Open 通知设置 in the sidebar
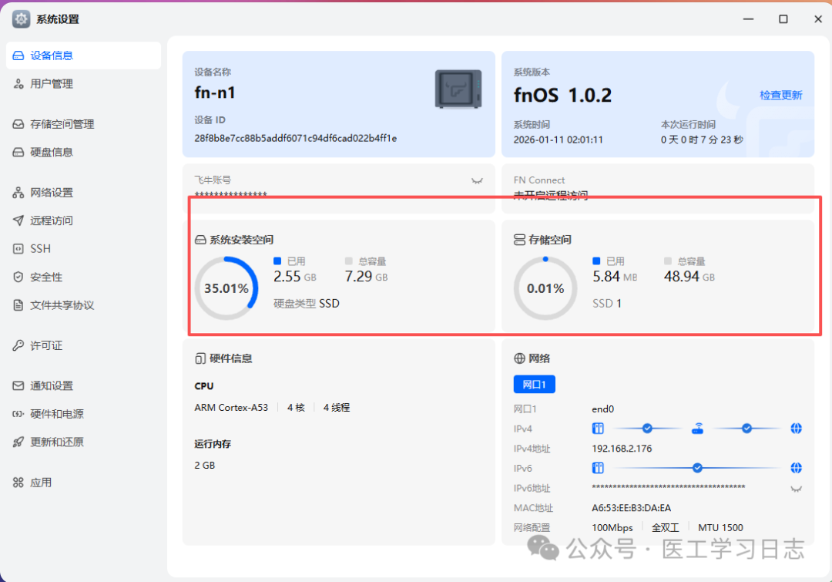 [x=52, y=386]
